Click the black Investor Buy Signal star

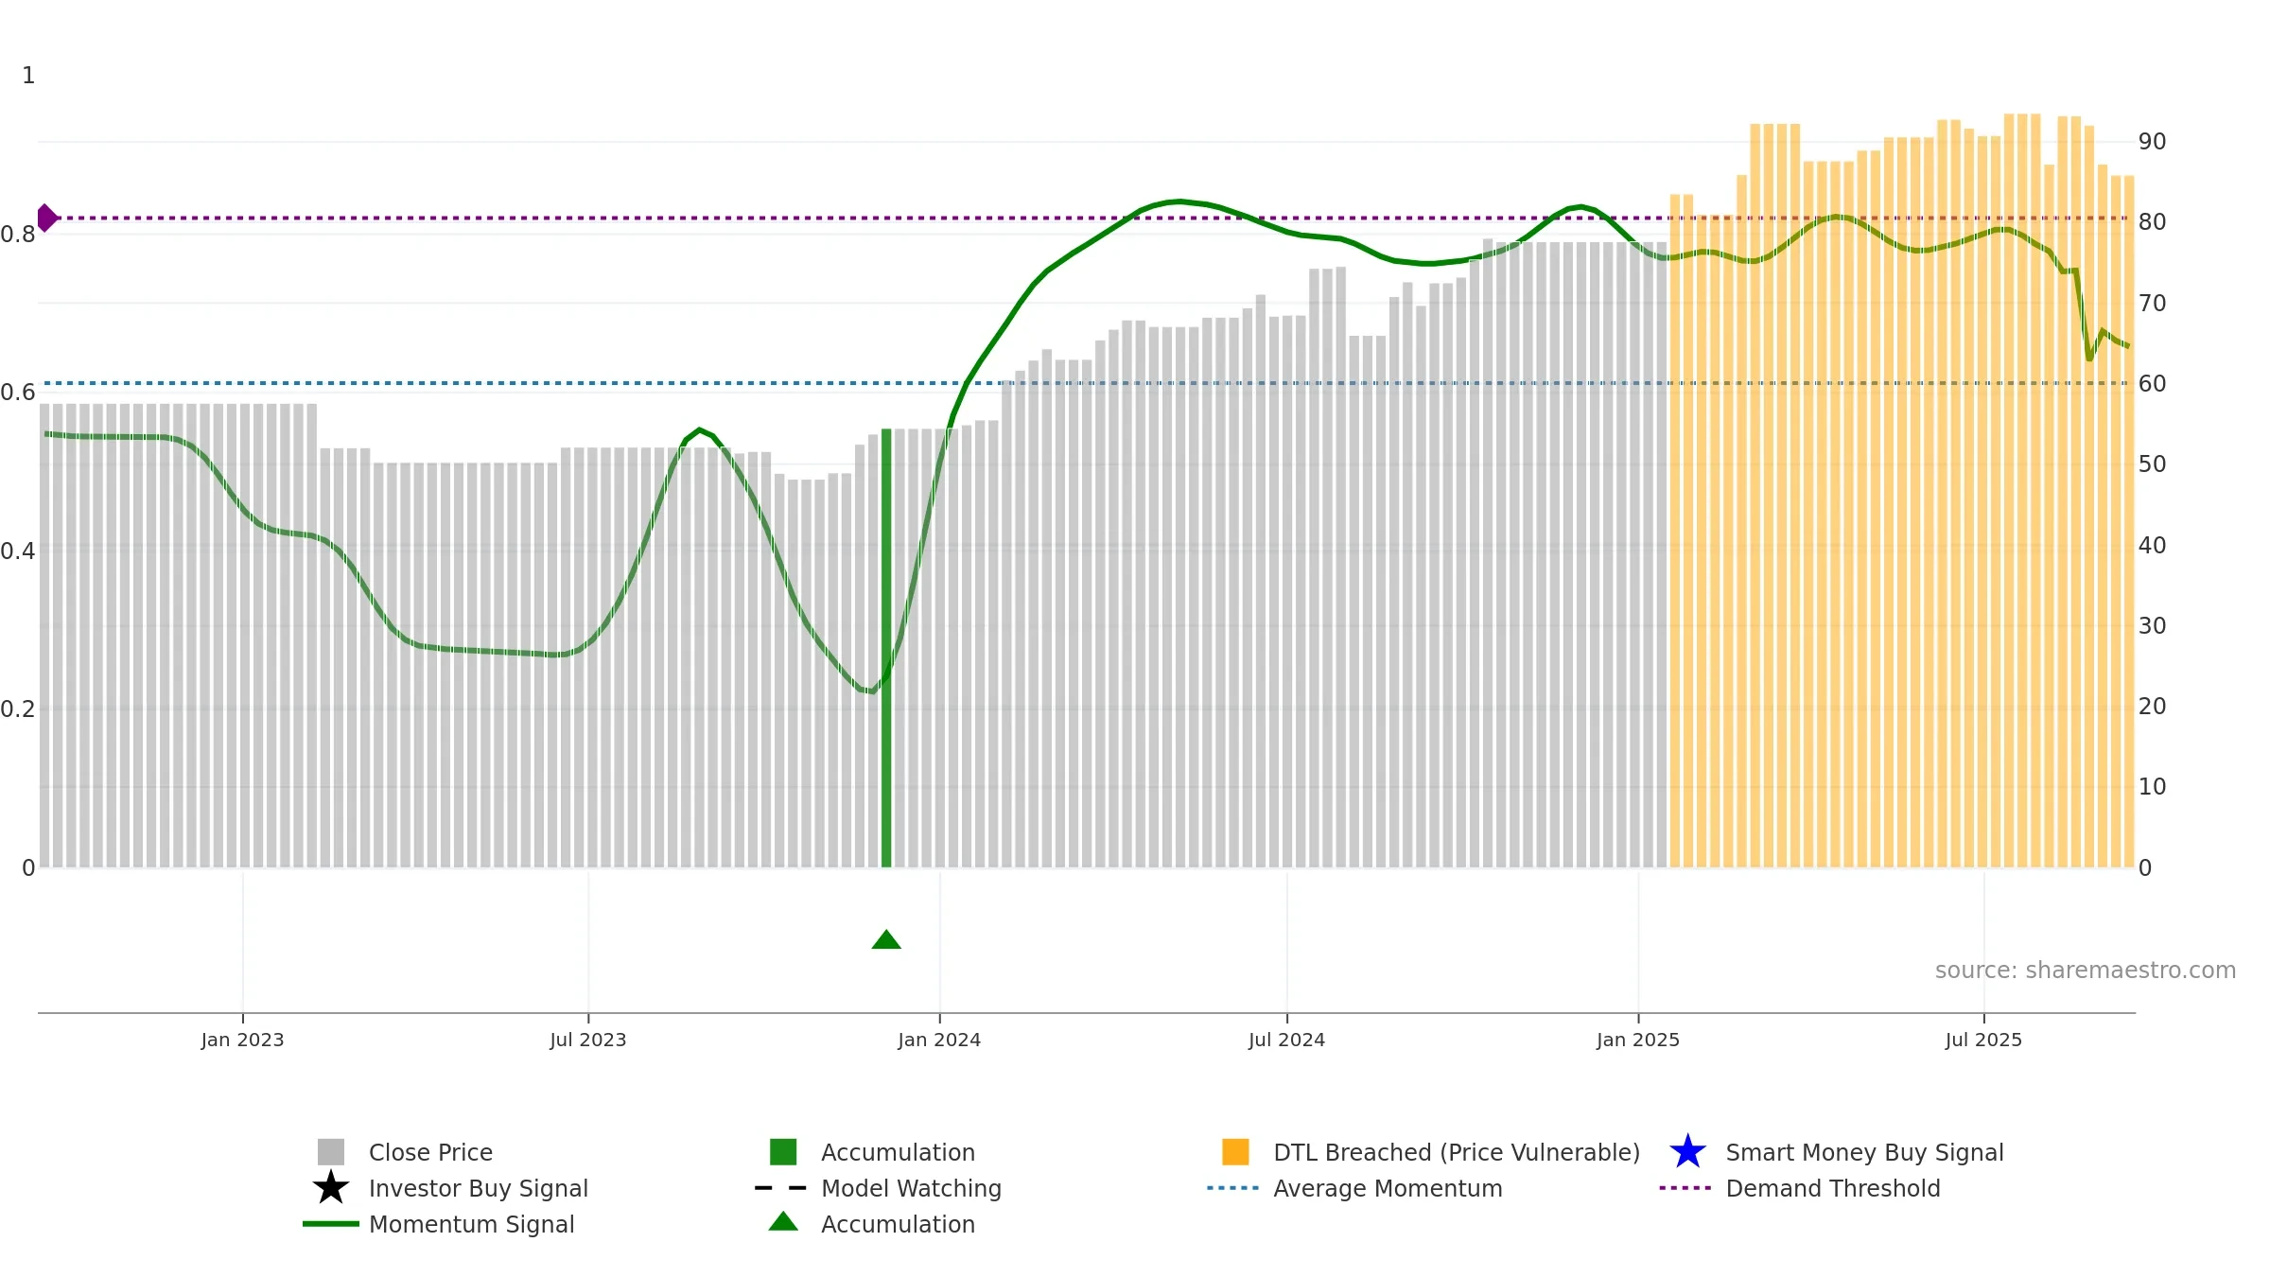pos(331,1188)
